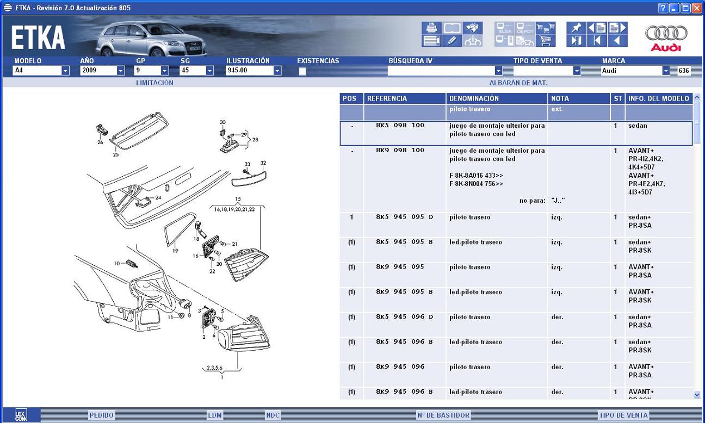Open the ELSA link icon

pos(504,28)
